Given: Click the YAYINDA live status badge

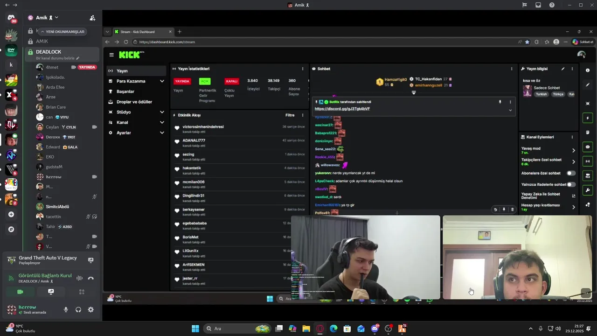Looking at the screenshot, I should pos(182,81).
